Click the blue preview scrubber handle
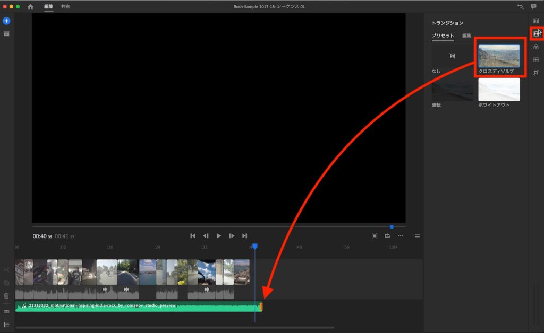544x333 pixels. coord(392,227)
